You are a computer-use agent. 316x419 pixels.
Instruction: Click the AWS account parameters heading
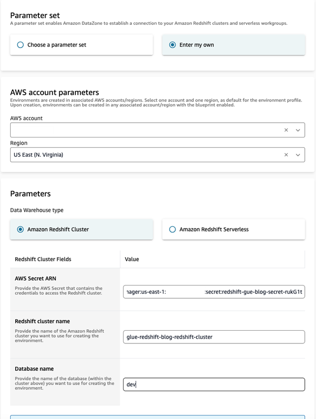tap(54, 92)
